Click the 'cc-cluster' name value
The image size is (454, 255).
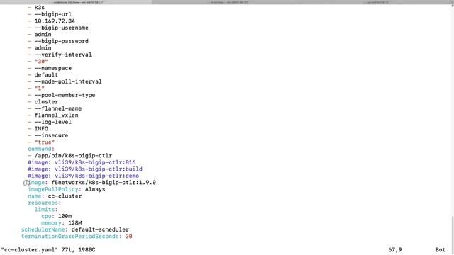click(x=65, y=196)
